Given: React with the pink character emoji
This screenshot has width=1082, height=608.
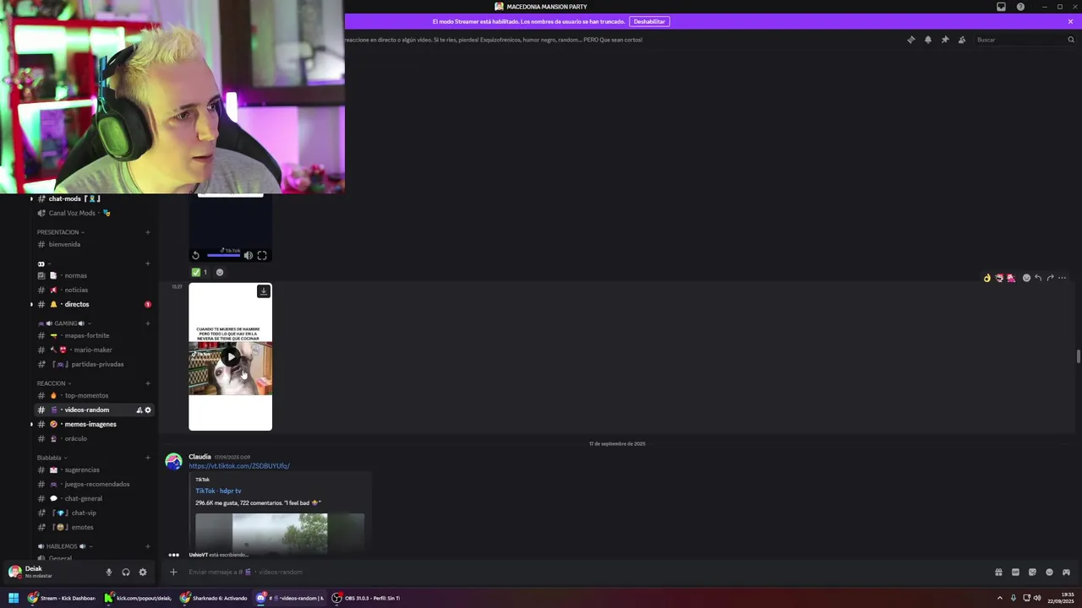Looking at the screenshot, I should tap(1011, 278).
